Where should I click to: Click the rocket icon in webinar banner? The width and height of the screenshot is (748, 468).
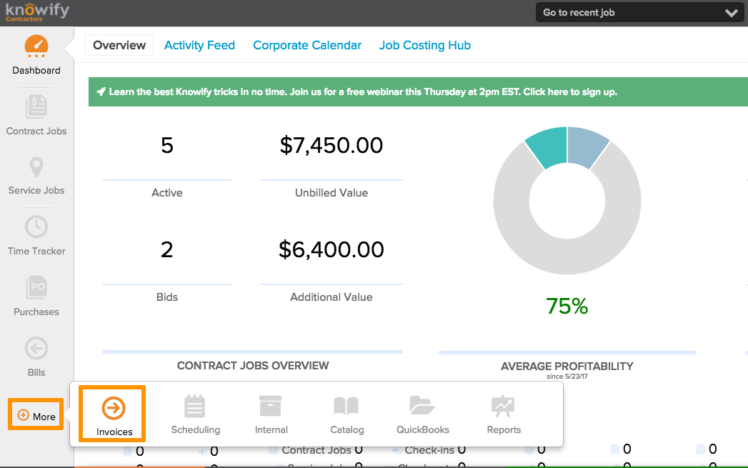pos(101,91)
